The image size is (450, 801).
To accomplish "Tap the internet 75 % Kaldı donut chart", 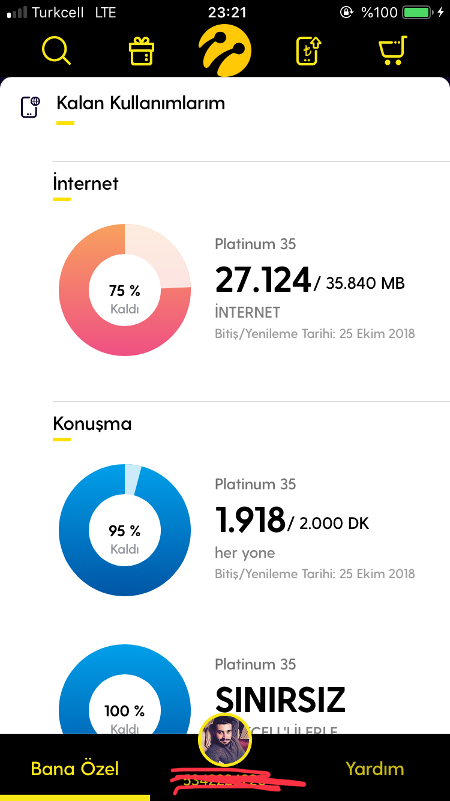I will [x=125, y=290].
